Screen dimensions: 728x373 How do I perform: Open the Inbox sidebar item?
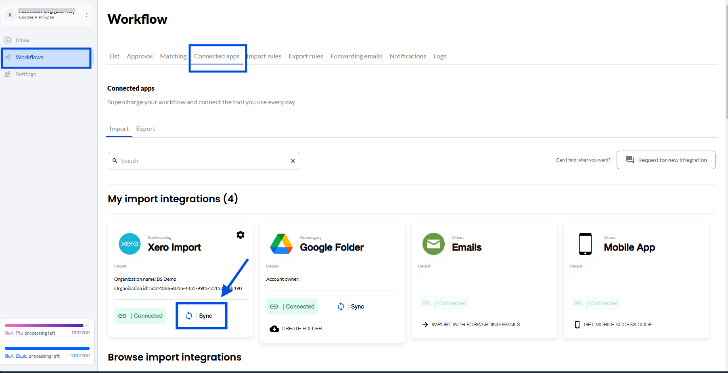(x=23, y=40)
